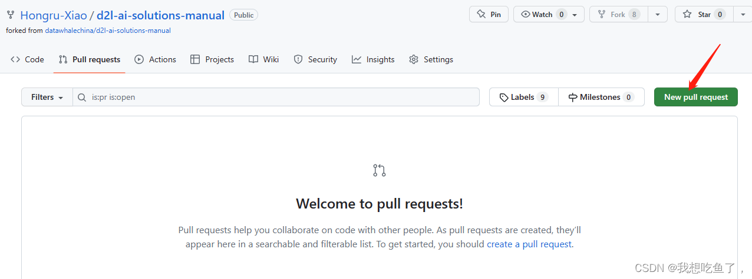752x279 pixels.
Task: Click the pull request icon above Welcome heading
Action: pos(380,170)
